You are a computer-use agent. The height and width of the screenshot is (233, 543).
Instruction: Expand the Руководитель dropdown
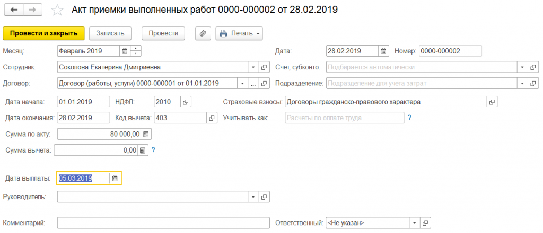(x=252, y=198)
